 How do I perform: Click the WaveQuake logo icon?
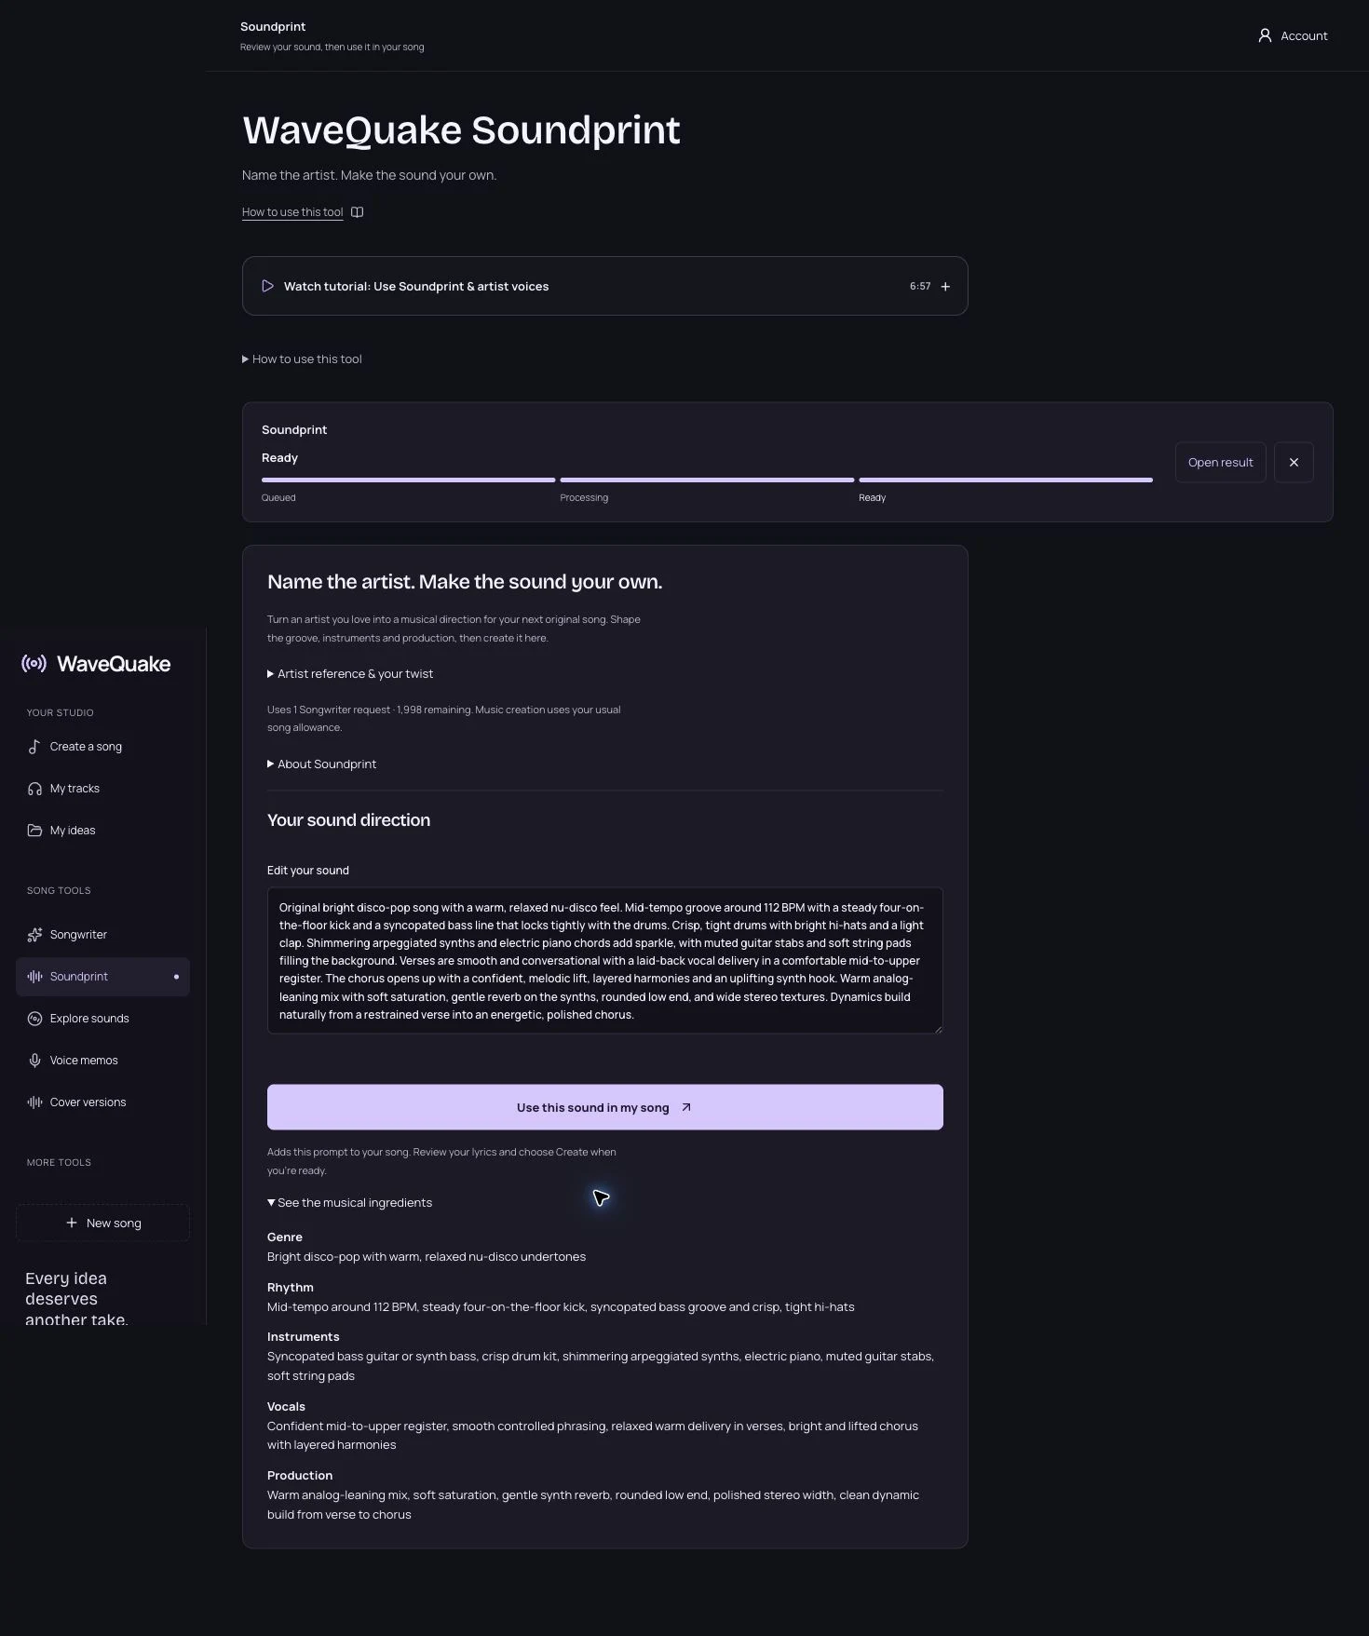point(34,664)
